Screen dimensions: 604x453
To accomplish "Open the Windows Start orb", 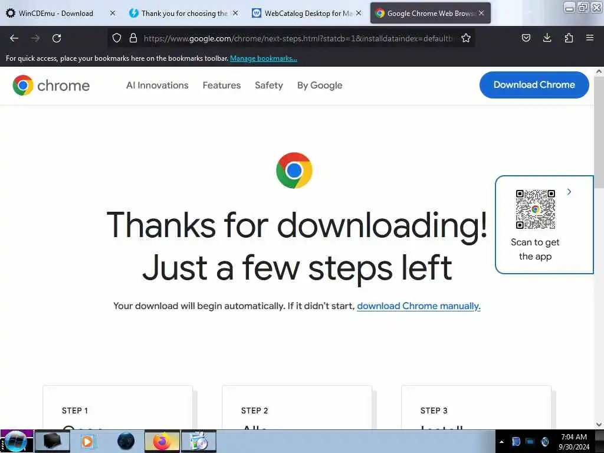I will point(16,441).
